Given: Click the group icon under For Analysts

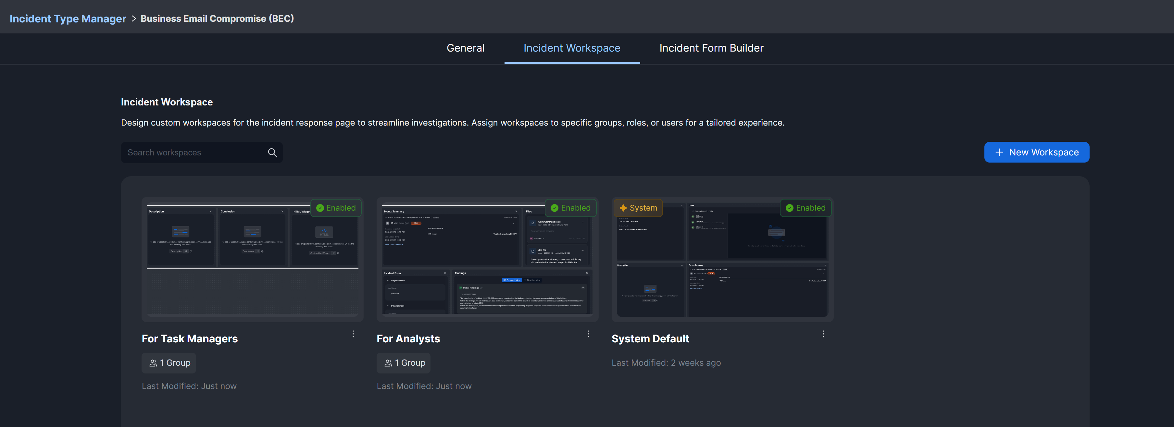Looking at the screenshot, I should click(388, 363).
